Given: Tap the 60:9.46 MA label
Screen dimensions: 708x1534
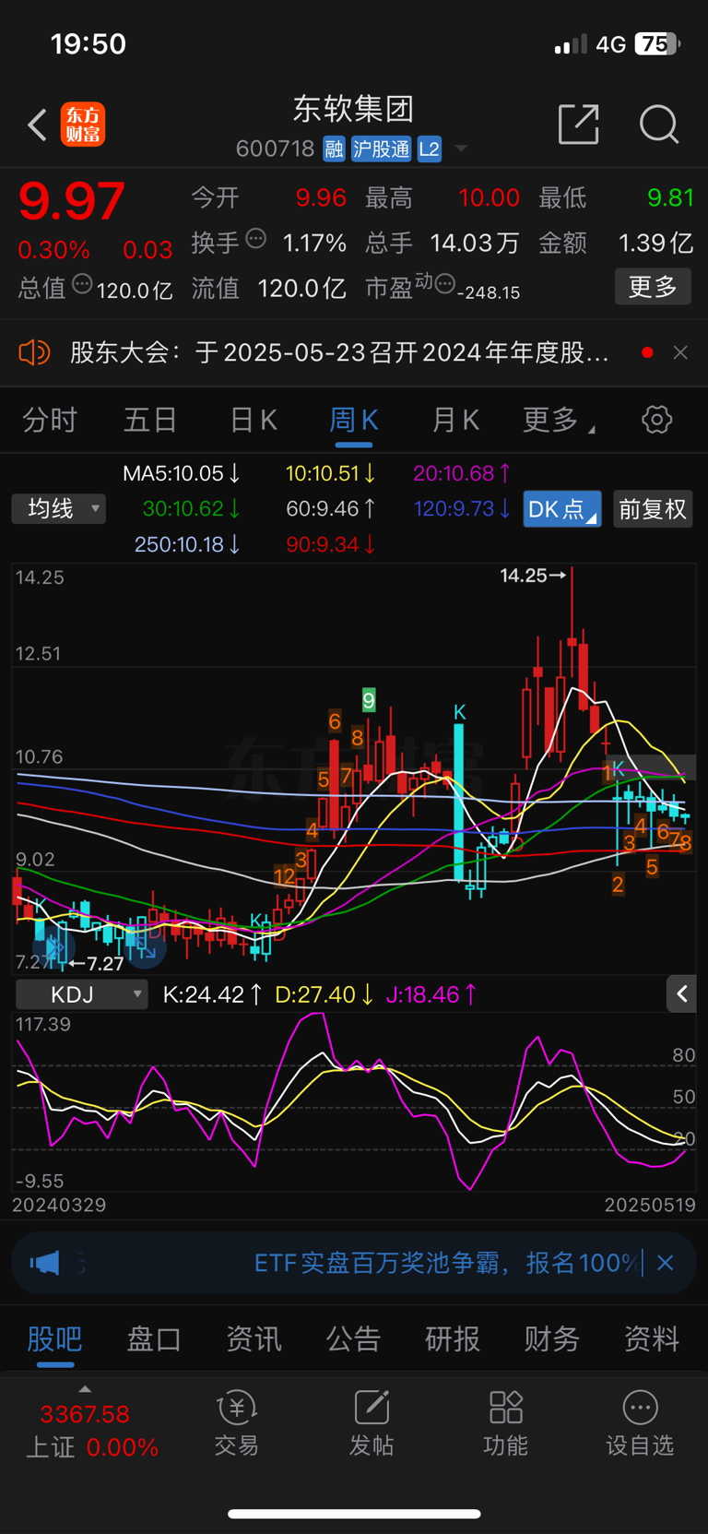Looking at the screenshot, I should pos(330,508).
